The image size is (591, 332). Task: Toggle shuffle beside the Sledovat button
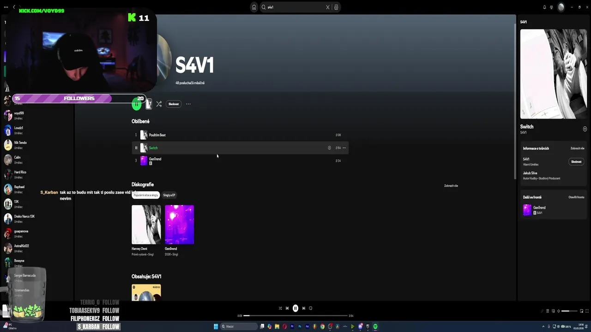click(x=159, y=104)
